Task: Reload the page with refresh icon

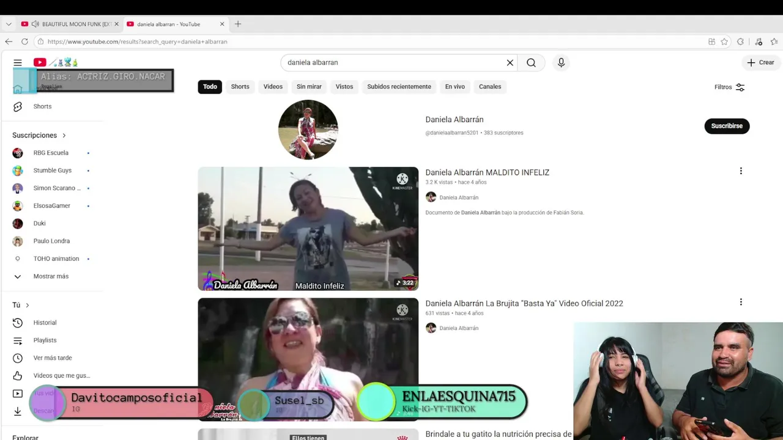Action: pyautogui.click(x=24, y=42)
